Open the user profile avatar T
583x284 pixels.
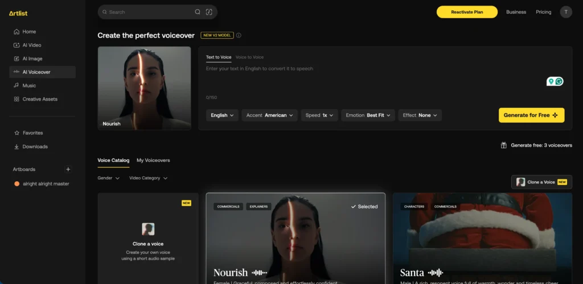point(566,12)
